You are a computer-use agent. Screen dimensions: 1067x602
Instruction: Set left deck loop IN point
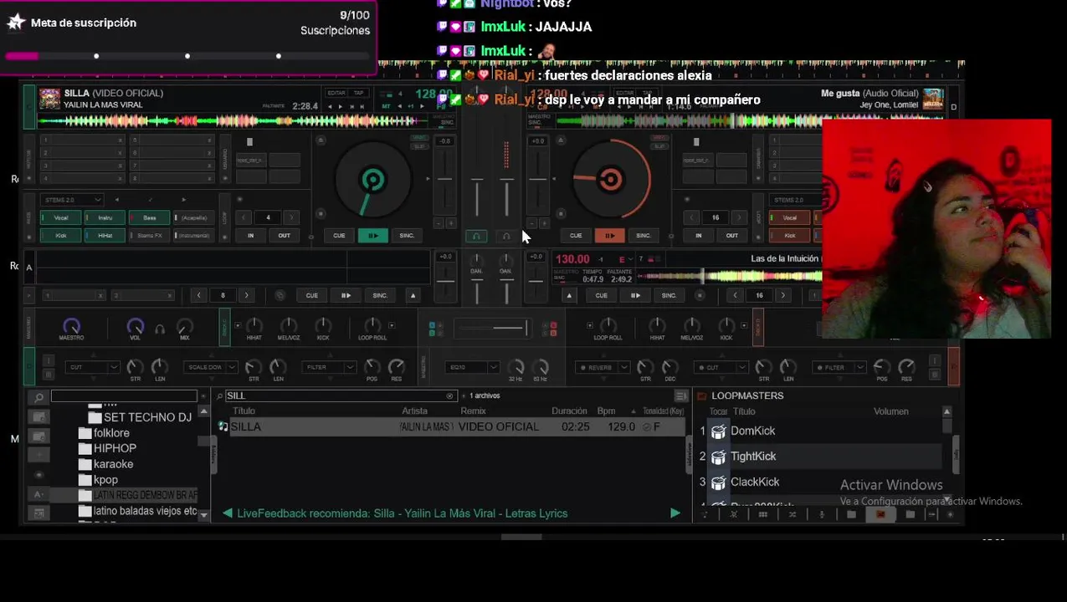click(250, 236)
